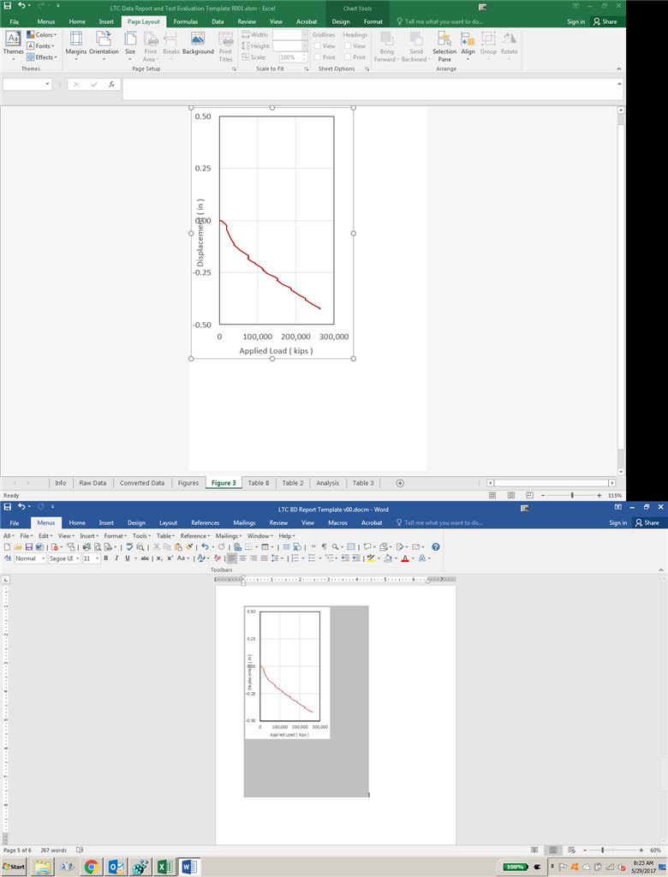
Task: Click Share button in Excel
Action: coord(605,21)
